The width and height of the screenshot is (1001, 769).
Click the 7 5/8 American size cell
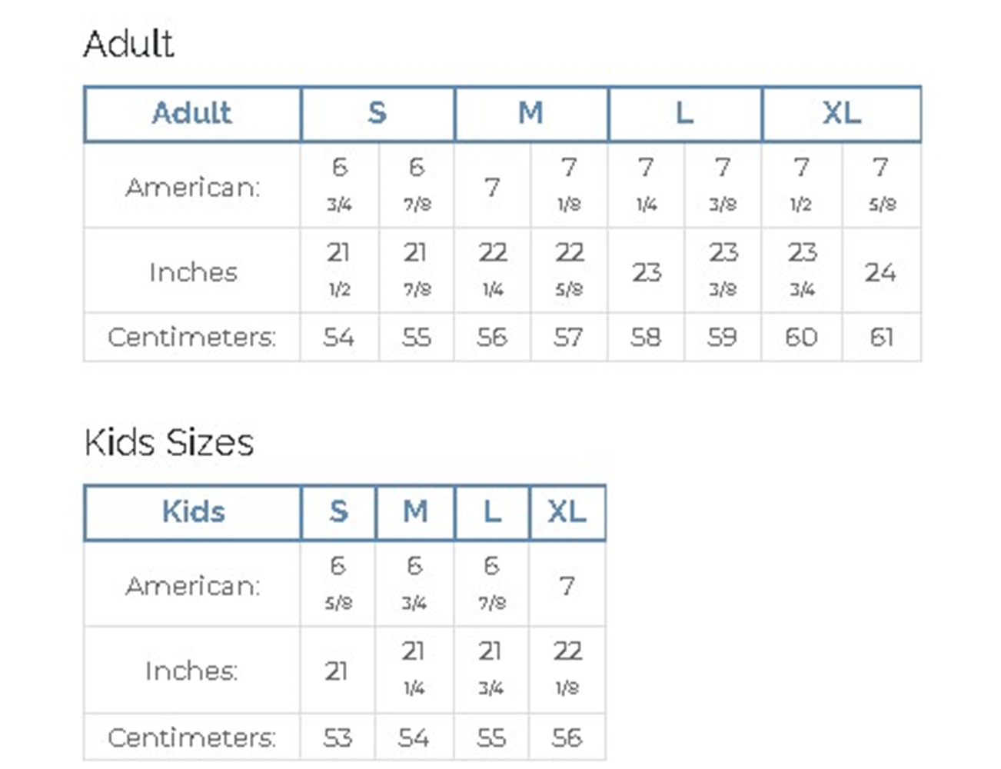coord(881,185)
